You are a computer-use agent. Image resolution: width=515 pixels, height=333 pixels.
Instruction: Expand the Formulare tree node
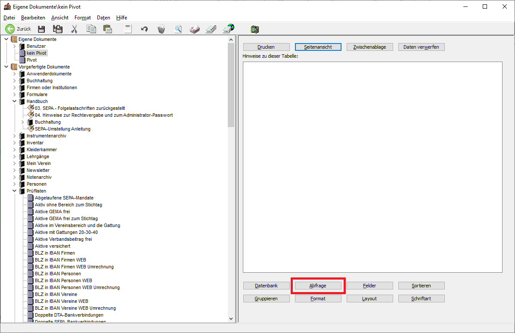[x=15, y=95]
